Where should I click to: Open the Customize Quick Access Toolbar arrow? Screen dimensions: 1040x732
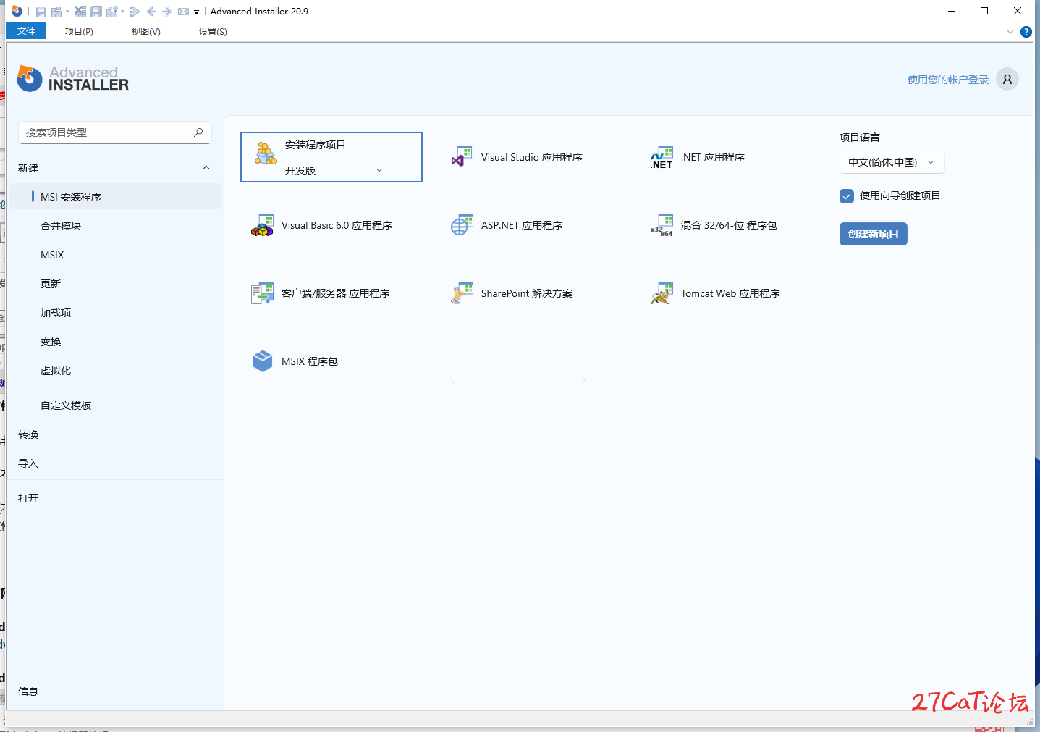196,12
